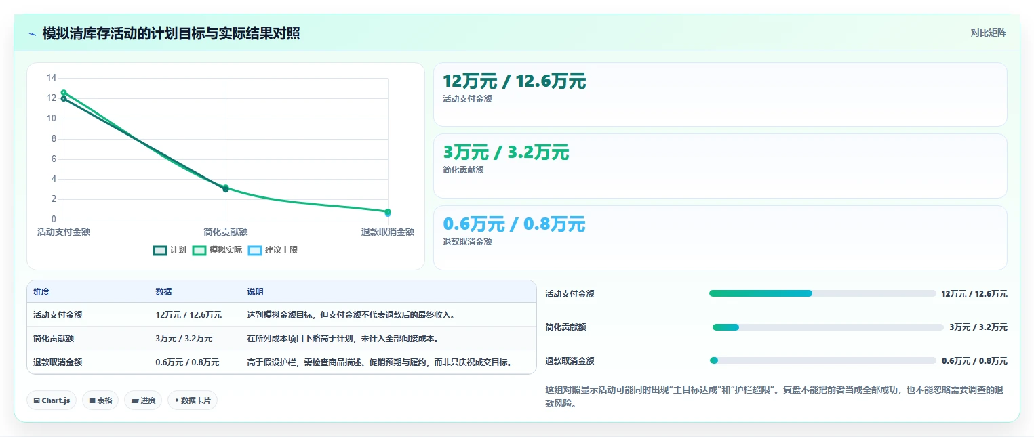Screen dimensions: 1034x437
Task: Click the 建议上限 legend color box
Action: click(254, 250)
